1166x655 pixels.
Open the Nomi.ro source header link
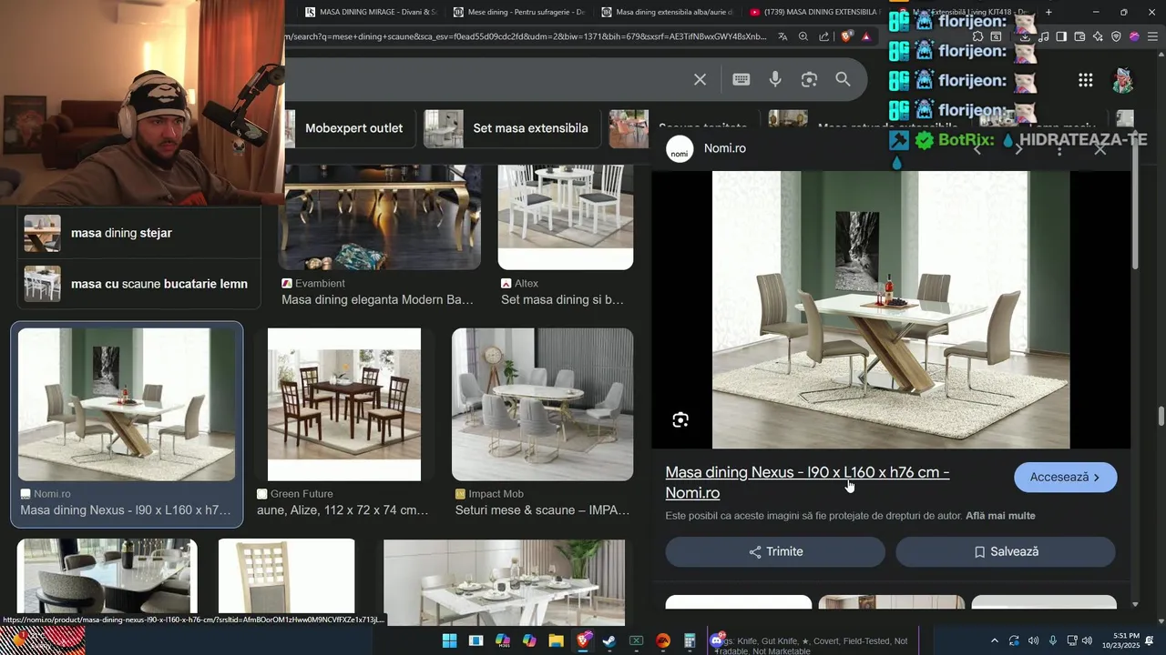[707, 148]
